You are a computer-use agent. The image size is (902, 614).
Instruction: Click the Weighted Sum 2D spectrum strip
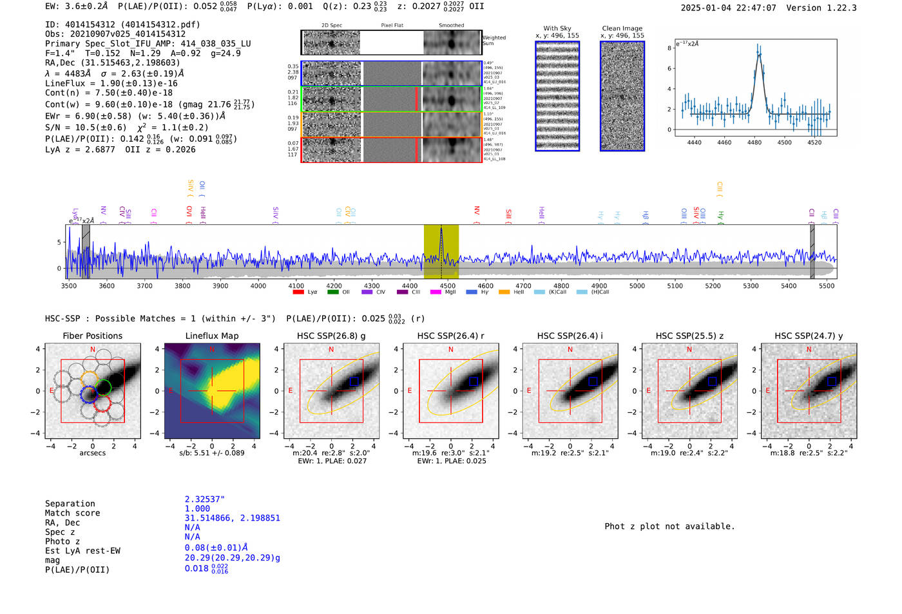(x=391, y=43)
